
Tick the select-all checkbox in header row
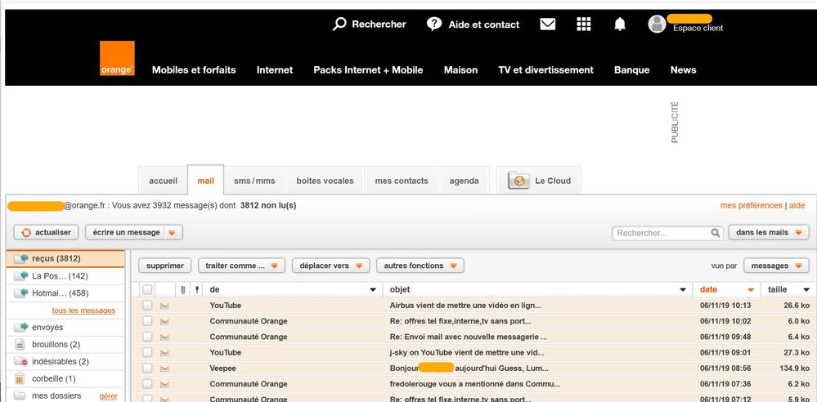pos(147,289)
